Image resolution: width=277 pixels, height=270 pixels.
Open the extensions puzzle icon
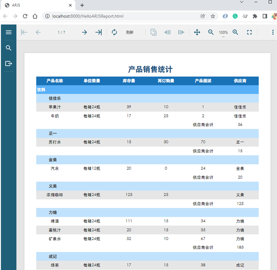tap(255, 16)
